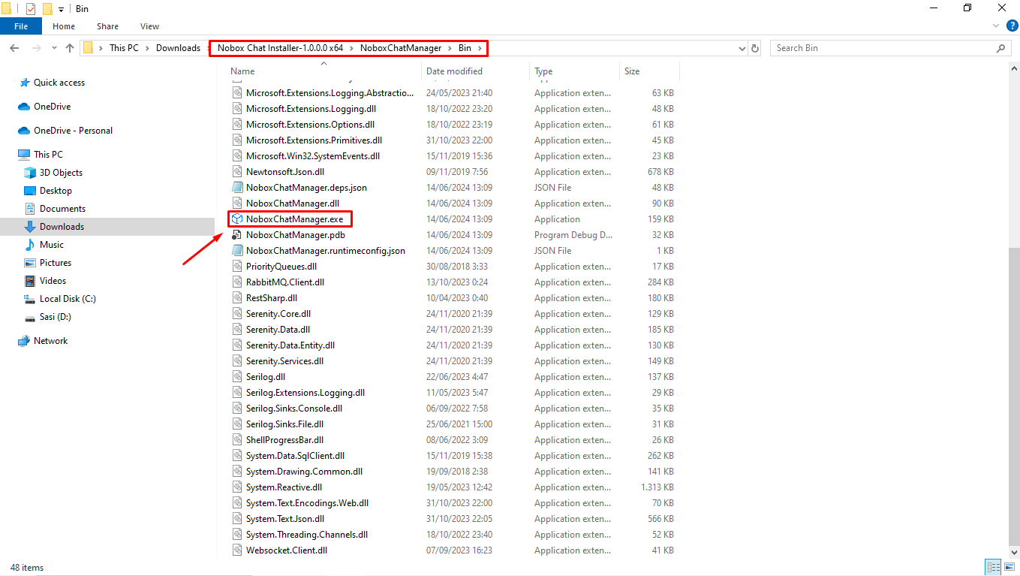Select the Serilog.dll file icon
The image size is (1020, 576).
tap(237, 376)
